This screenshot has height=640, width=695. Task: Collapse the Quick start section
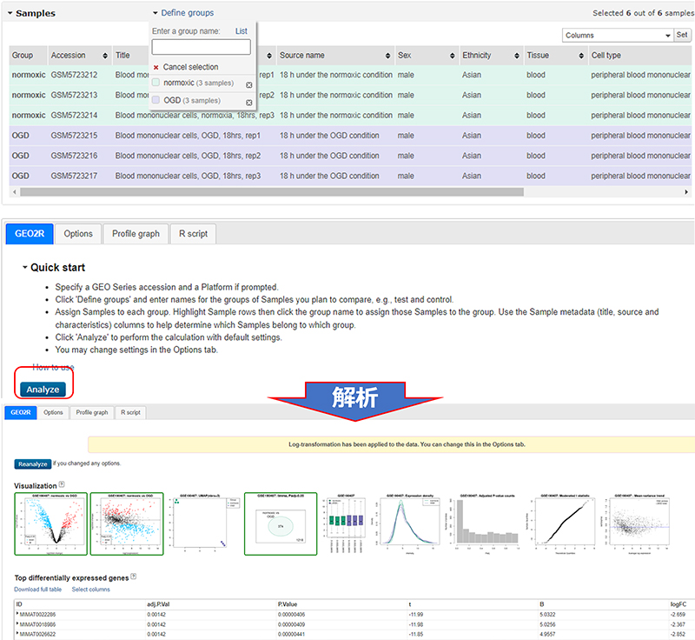[25, 267]
